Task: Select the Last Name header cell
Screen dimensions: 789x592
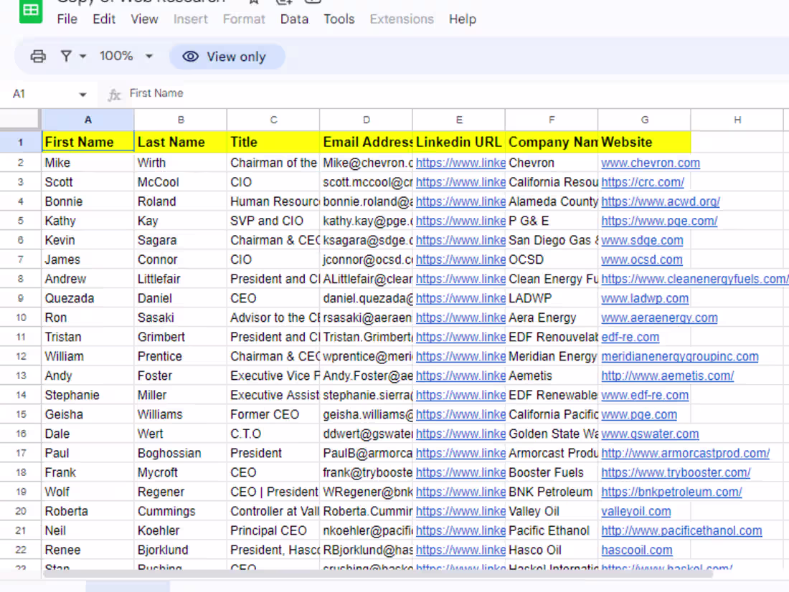Action: 180,142
